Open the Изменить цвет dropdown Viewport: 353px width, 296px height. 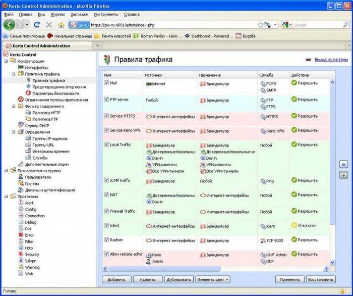click(x=213, y=279)
